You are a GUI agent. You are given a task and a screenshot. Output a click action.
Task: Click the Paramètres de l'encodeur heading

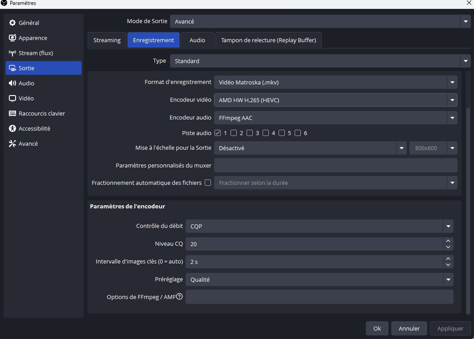pyautogui.click(x=128, y=207)
